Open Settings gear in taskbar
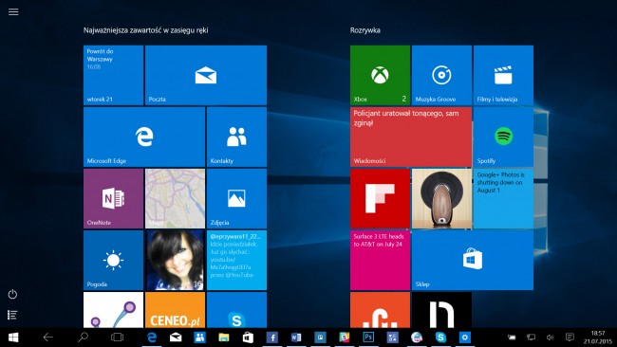The height and width of the screenshot is (347, 617). coord(465,338)
